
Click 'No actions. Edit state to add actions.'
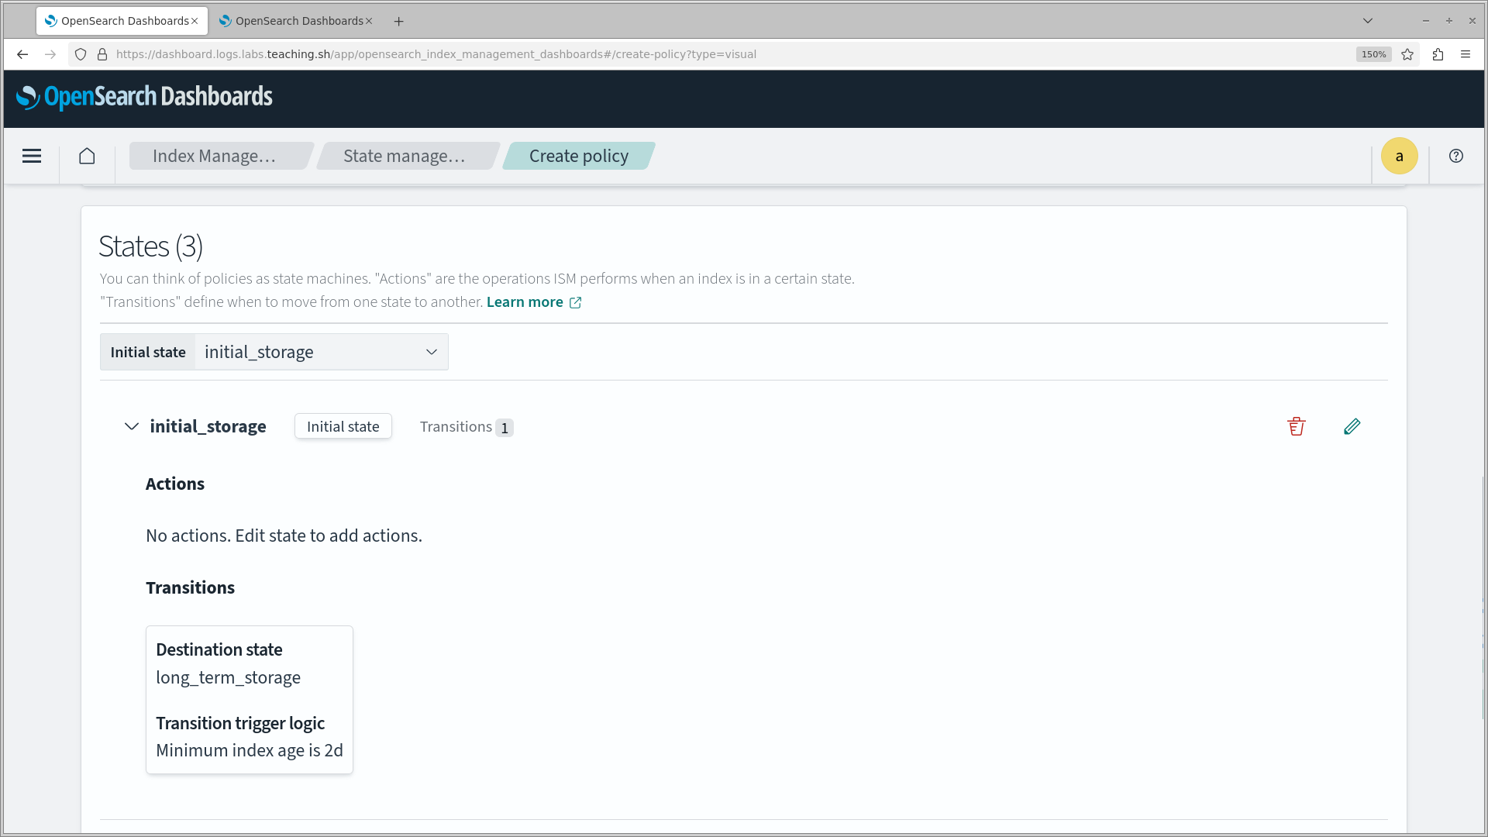pos(284,536)
